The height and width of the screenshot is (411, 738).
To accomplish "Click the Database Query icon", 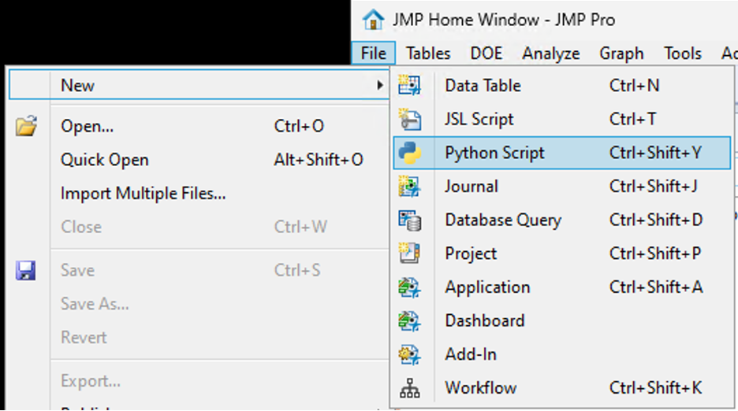I will [x=410, y=220].
